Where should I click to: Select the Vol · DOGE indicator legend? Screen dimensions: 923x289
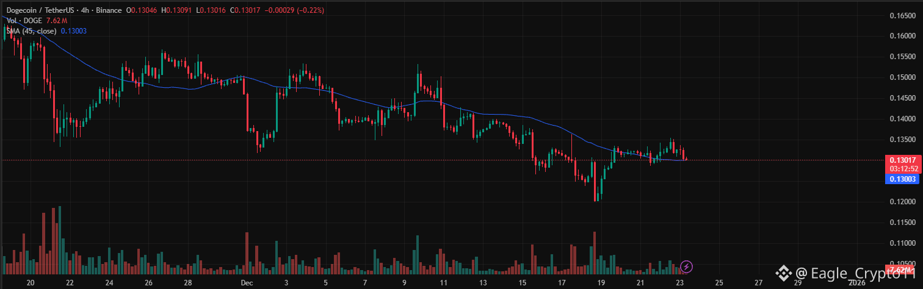coord(24,21)
